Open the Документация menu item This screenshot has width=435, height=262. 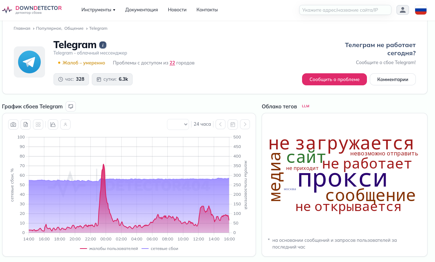[x=141, y=10]
